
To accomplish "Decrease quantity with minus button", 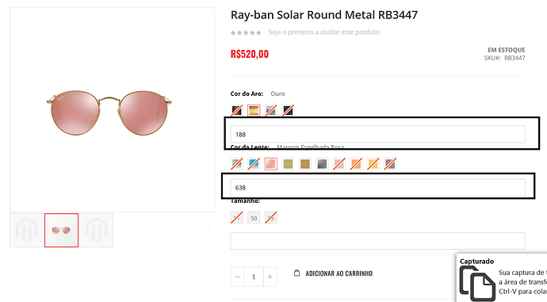I will point(237,277).
